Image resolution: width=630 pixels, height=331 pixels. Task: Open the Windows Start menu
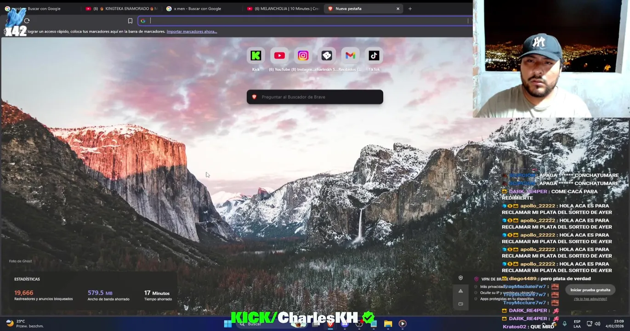click(x=227, y=324)
